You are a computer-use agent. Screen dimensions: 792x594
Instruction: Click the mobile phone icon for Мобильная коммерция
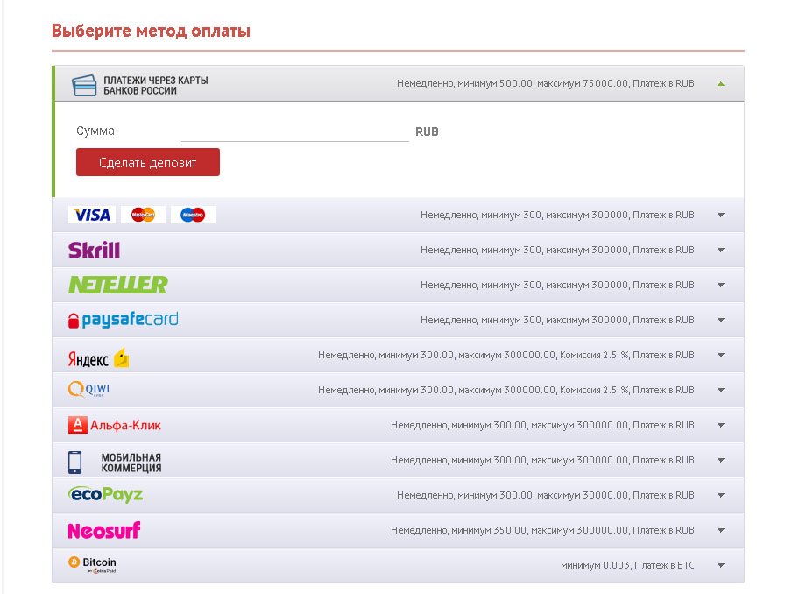(74, 463)
